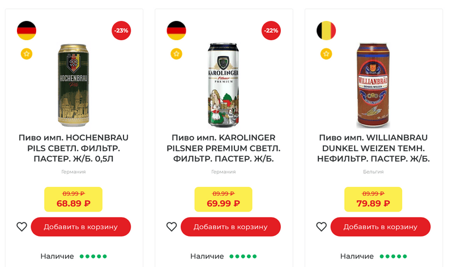Add Hochenbrau Pils to cart
Viewport: 453px width, 267px height.
[x=81, y=227]
